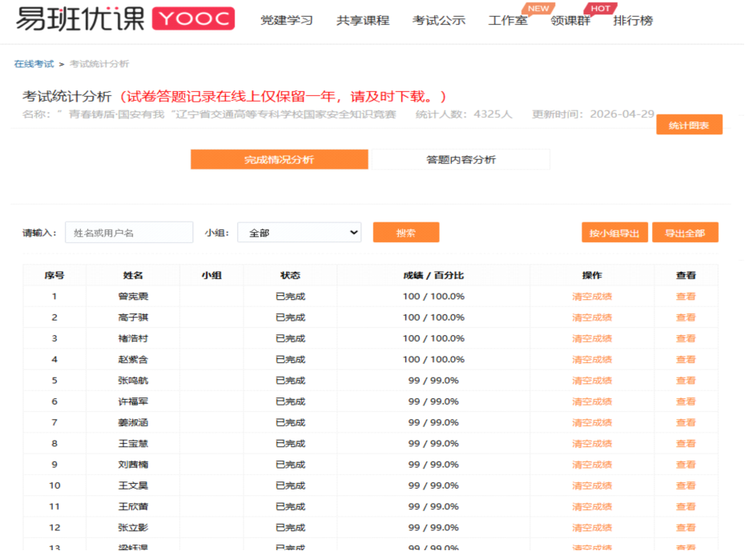The width and height of the screenshot is (745, 551).
Task: Click the 查看 column header
Action: click(x=686, y=275)
